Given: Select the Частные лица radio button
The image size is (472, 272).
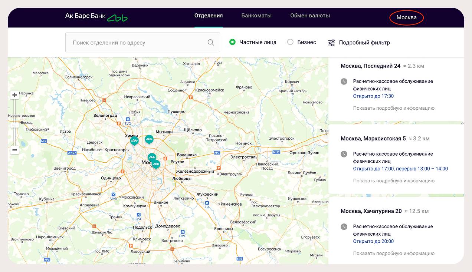Looking at the screenshot, I should pyautogui.click(x=233, y=42).
